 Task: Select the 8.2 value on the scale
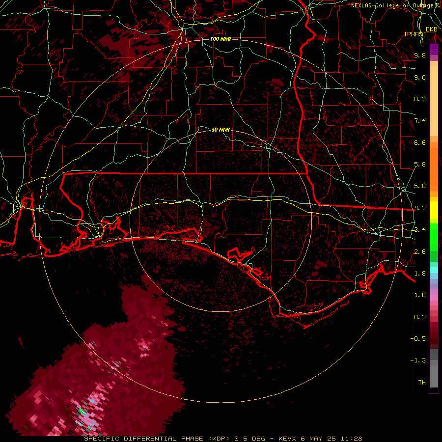point(420,99)
